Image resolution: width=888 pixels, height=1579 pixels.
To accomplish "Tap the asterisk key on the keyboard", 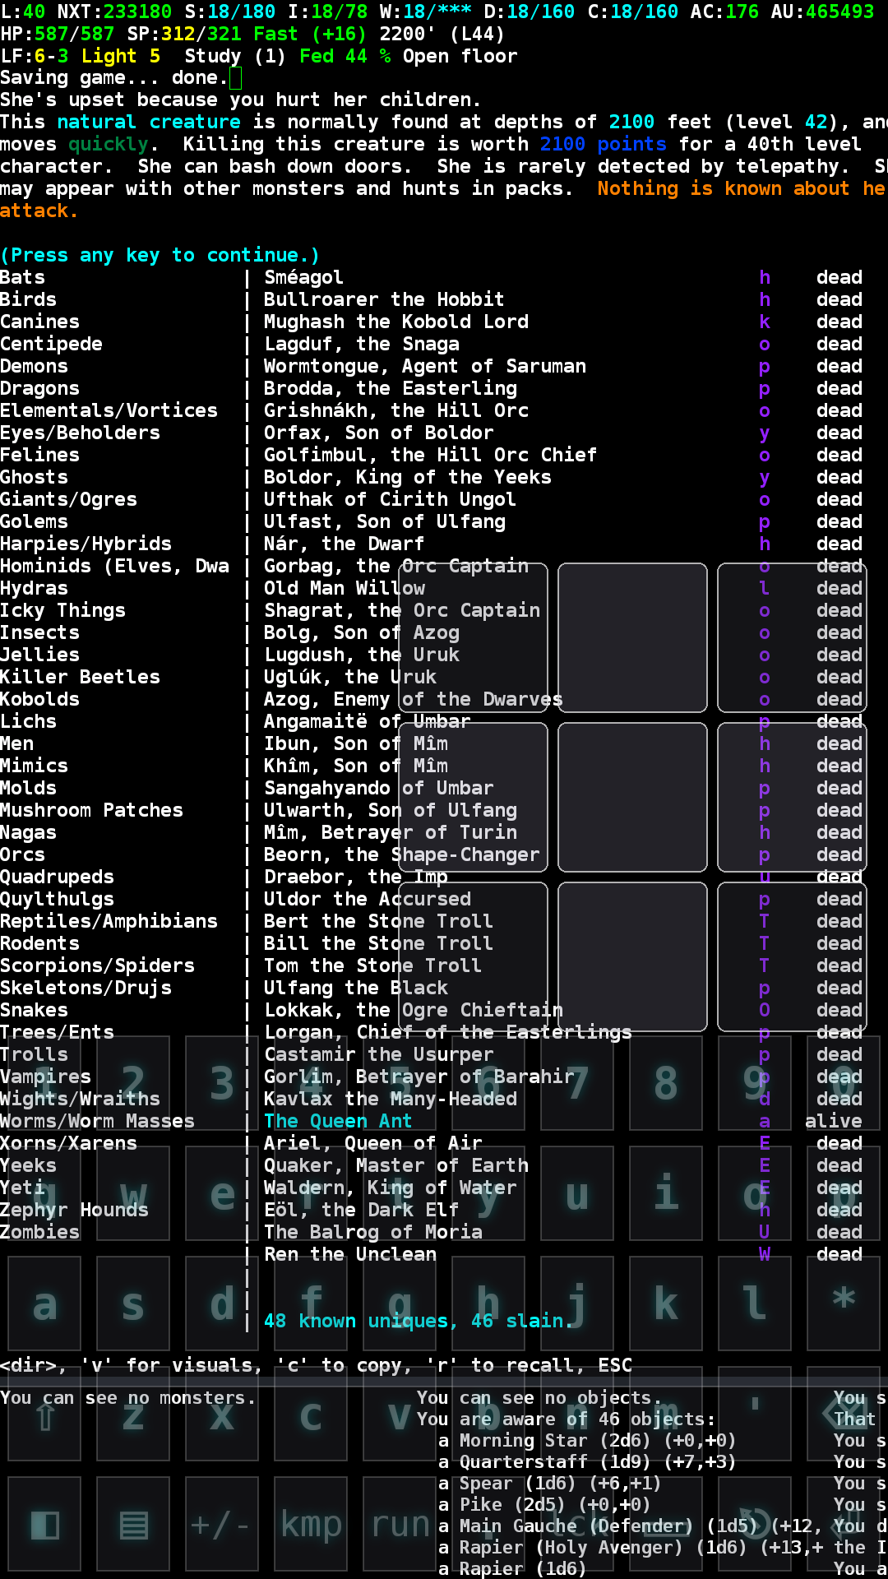I will (x=844, y=1303).
